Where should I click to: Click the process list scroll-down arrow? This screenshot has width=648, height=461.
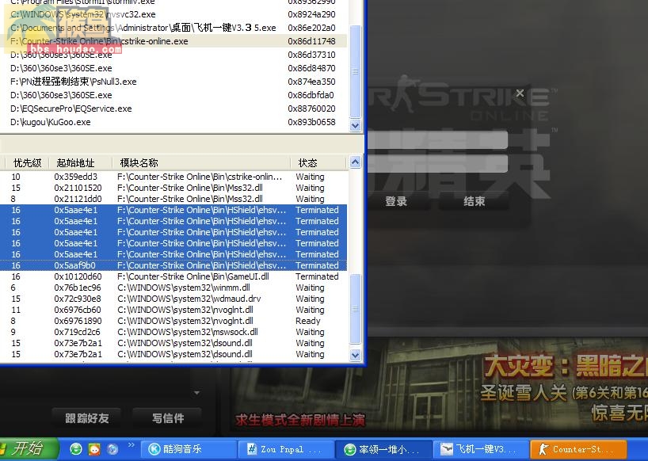tap(356, 125)
